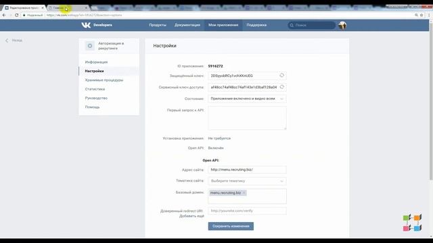This screenshot has width=433, height=243.
Task: Reload the page in browser
Action: 16,15
